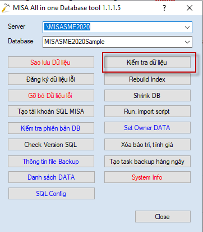Open Danh sách DATA
Image resolution: width=203 pixels, height=232 pixels.
coord(52,177)
